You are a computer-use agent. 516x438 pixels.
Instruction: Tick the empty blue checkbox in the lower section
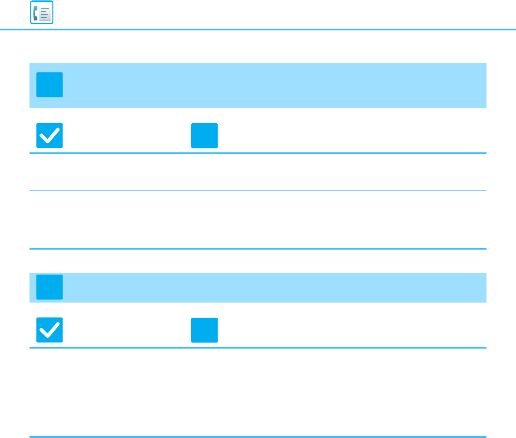click(x=204, y=330)
